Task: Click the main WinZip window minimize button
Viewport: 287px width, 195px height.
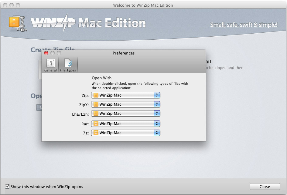Action: [x=12, y=5]
